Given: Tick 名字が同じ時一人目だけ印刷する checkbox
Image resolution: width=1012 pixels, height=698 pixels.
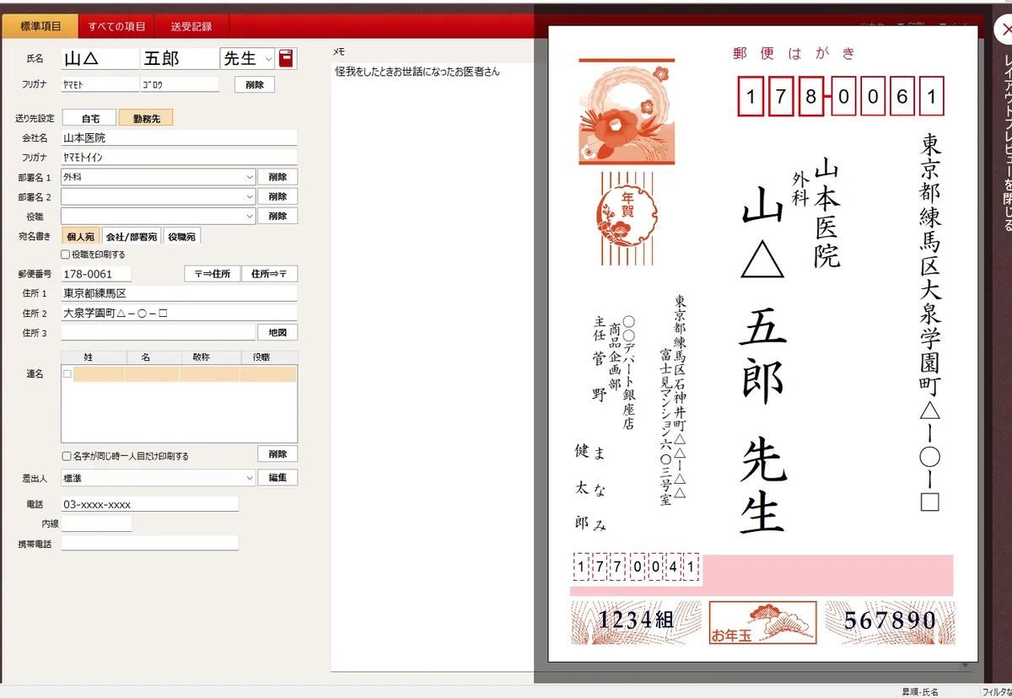Looking at the screenshot, I should (66, 456).
